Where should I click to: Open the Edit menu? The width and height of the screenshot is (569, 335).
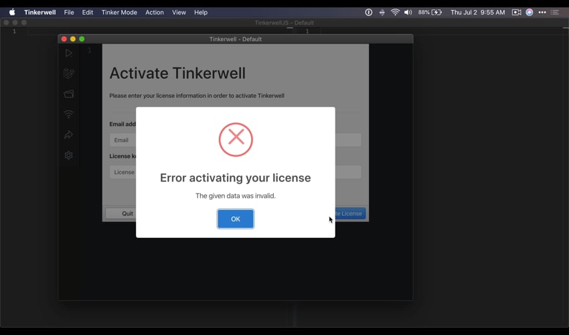tap(88, 12)
